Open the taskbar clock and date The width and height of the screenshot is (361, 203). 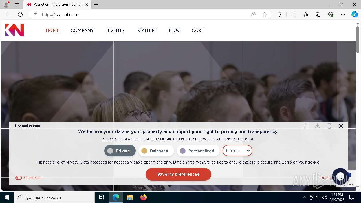337,197
